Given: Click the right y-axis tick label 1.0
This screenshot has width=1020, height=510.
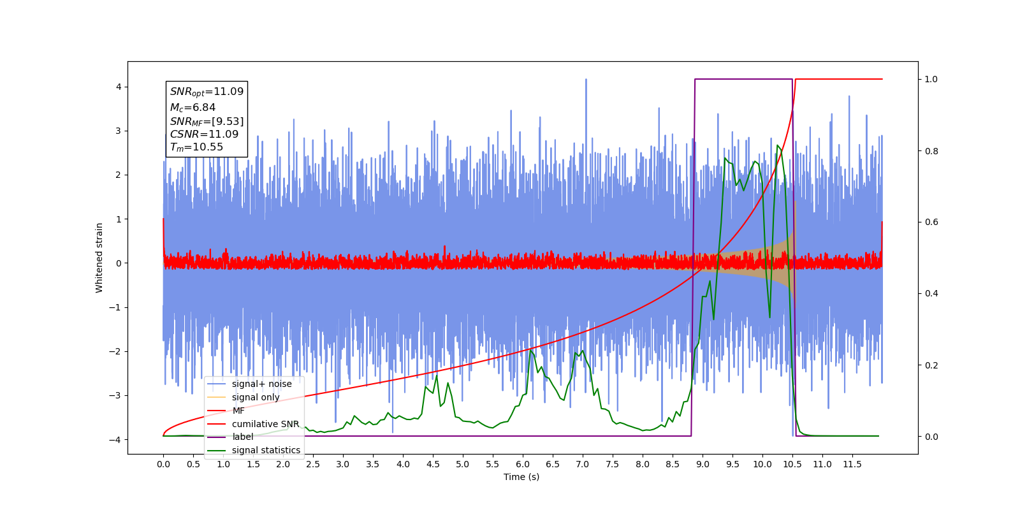Looking at the screenshot, I should 931,79.
